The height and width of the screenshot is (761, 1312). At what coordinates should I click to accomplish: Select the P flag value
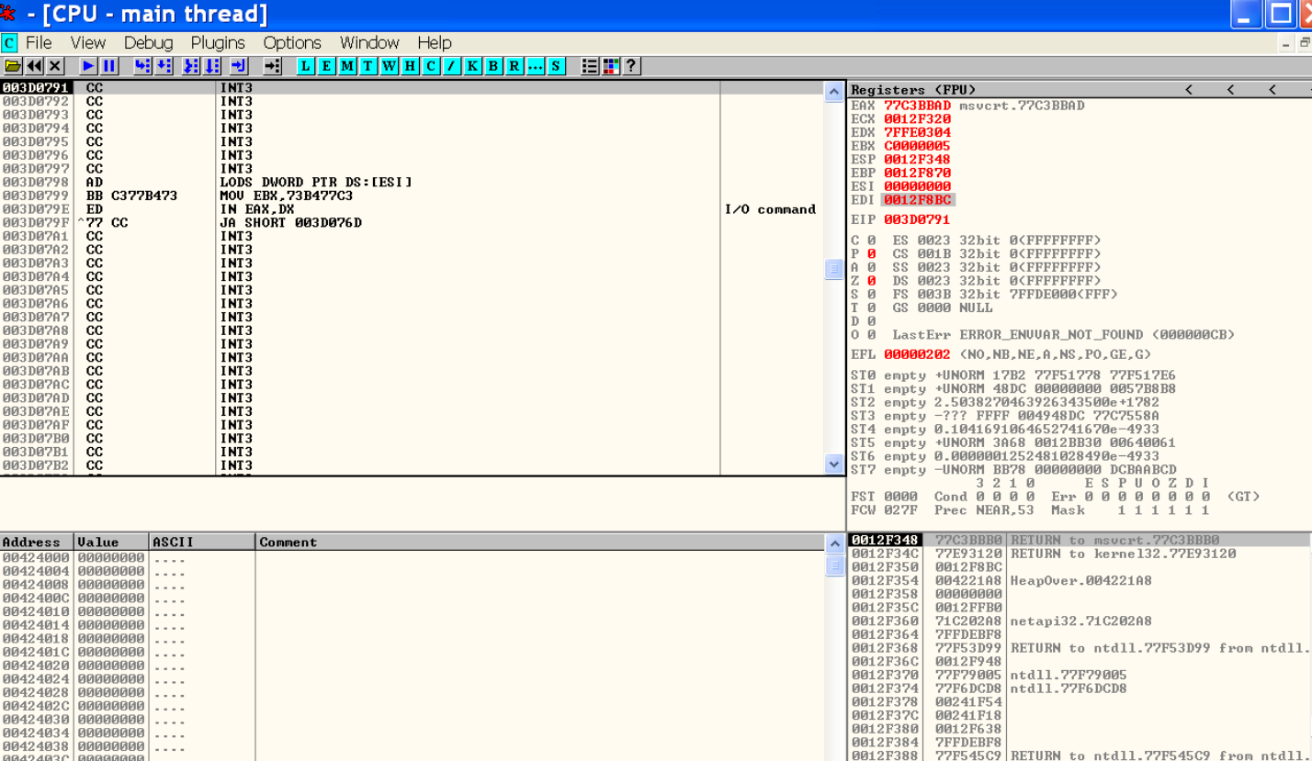pos(871,254)
